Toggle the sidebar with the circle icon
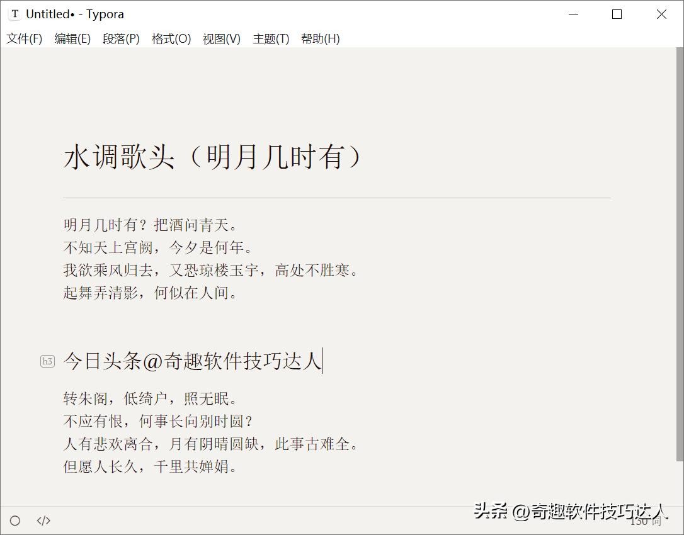 point(15,521)
